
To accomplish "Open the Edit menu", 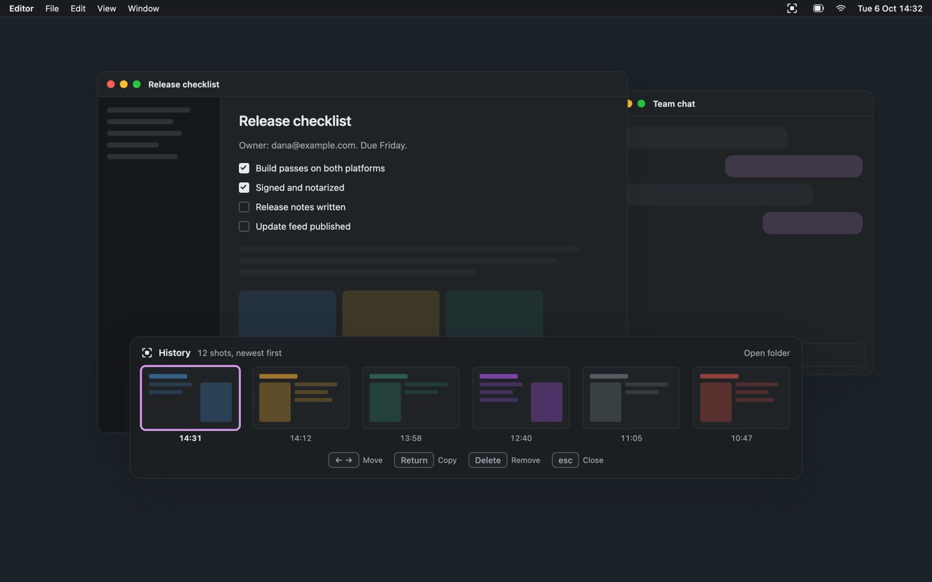I will [x=78, y=9].
